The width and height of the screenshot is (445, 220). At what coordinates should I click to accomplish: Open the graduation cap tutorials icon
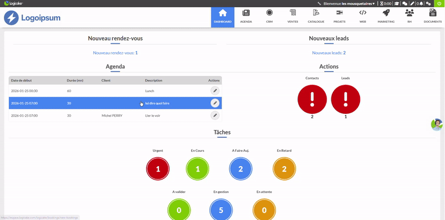[x=397, y=4]
